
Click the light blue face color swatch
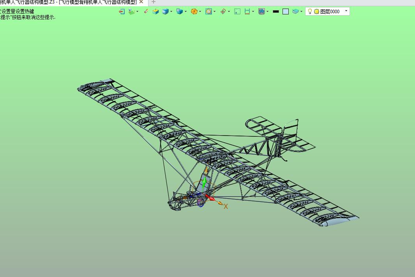(286, 11)
